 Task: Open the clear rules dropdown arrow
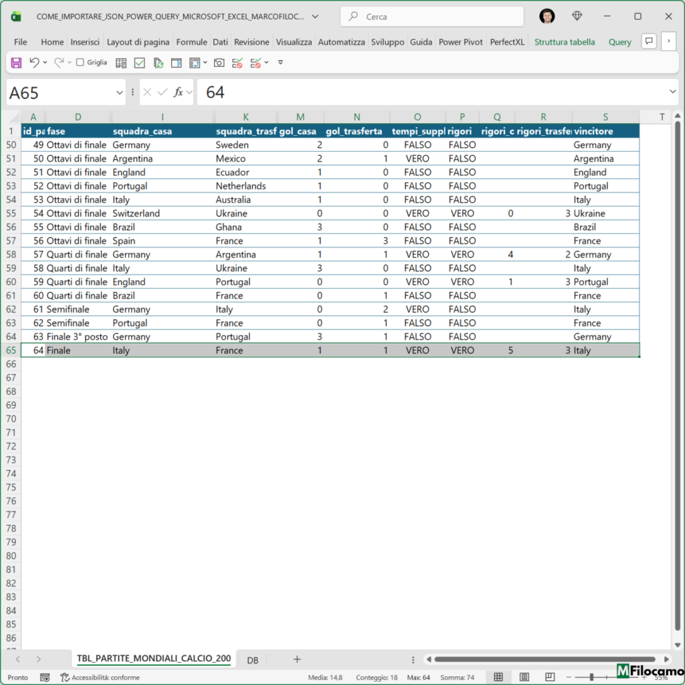266,62
